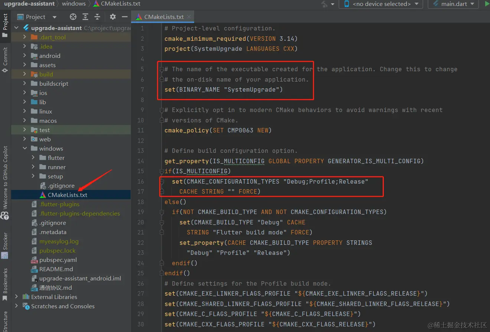Click line number 11 in the gutter
The width and height of the screenshot is (490, 332).
(140, 130)
